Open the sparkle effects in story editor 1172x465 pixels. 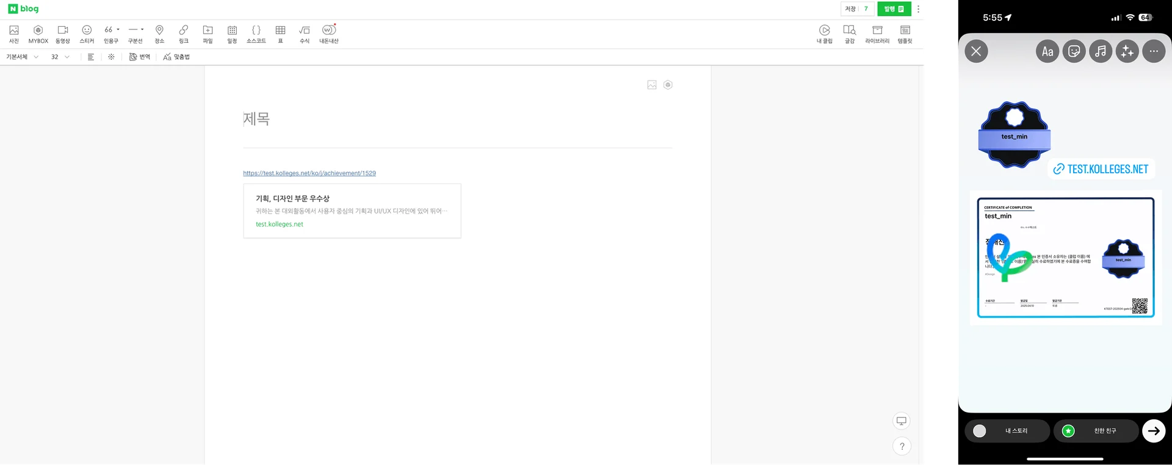[1127, 51]
